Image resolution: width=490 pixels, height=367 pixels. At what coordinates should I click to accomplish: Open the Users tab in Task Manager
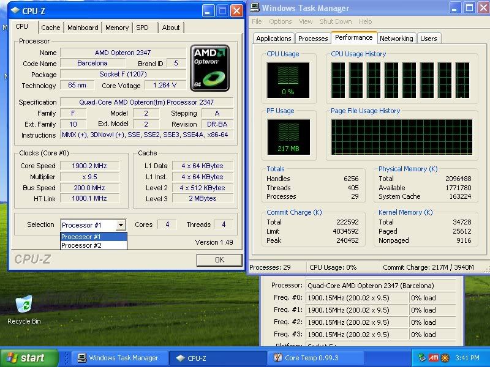point(428,39)
